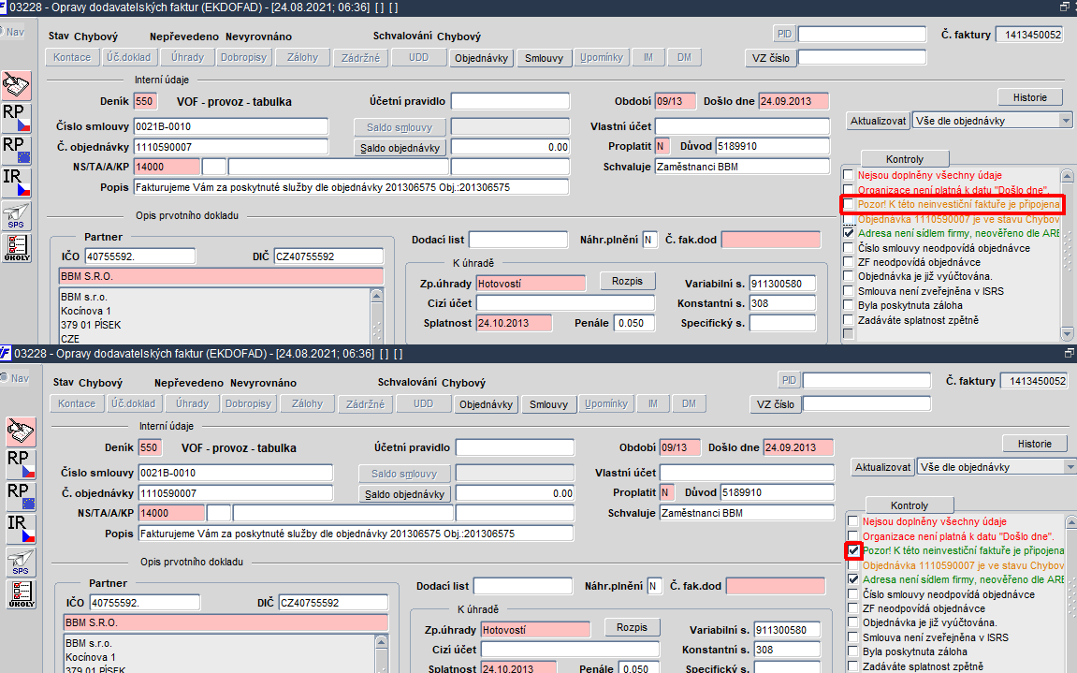
Task: Check 'Smlouva není zveřejněna v ISRS' in lower window
Action: pos(853,637)
